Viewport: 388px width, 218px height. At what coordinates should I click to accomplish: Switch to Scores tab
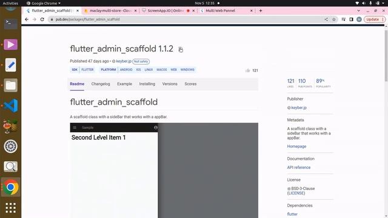(190, 84)
